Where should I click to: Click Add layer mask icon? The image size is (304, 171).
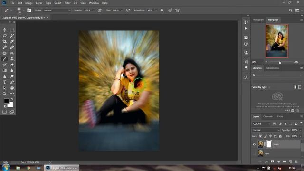pos(272,161)
